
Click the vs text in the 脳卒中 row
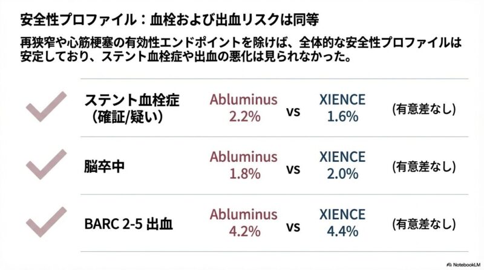[x=293, y=169]
